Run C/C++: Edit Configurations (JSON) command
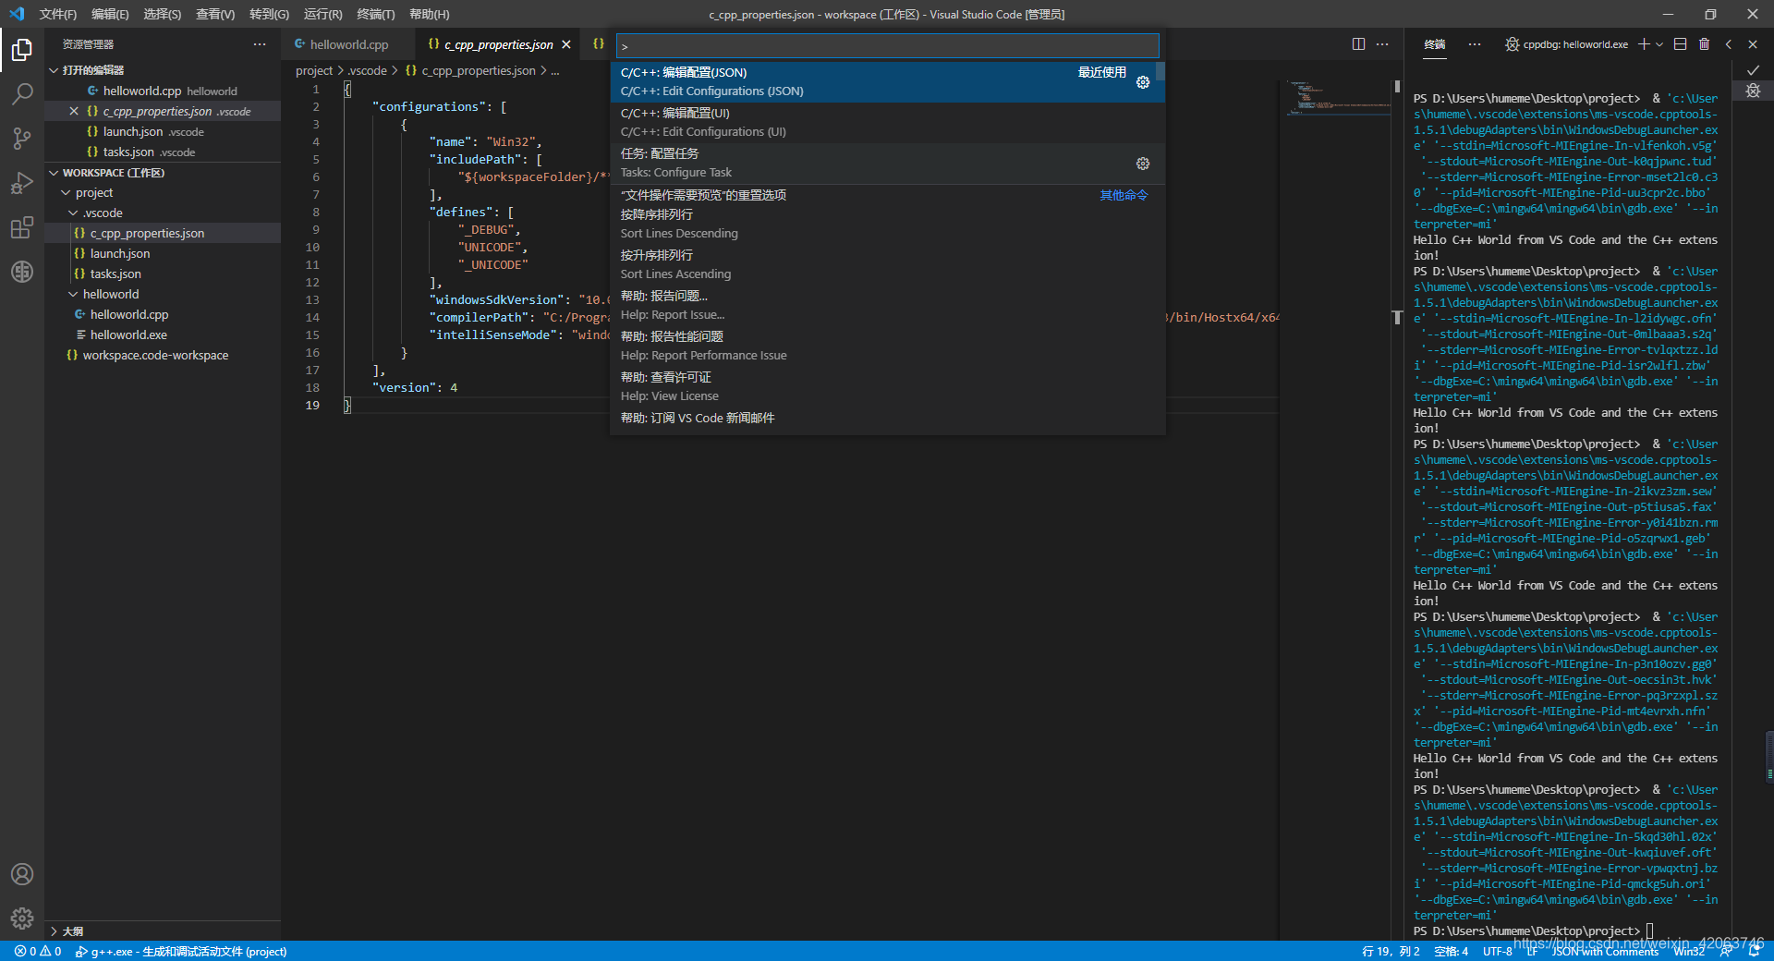This screenshot has width=1774, height=961. 887,81
